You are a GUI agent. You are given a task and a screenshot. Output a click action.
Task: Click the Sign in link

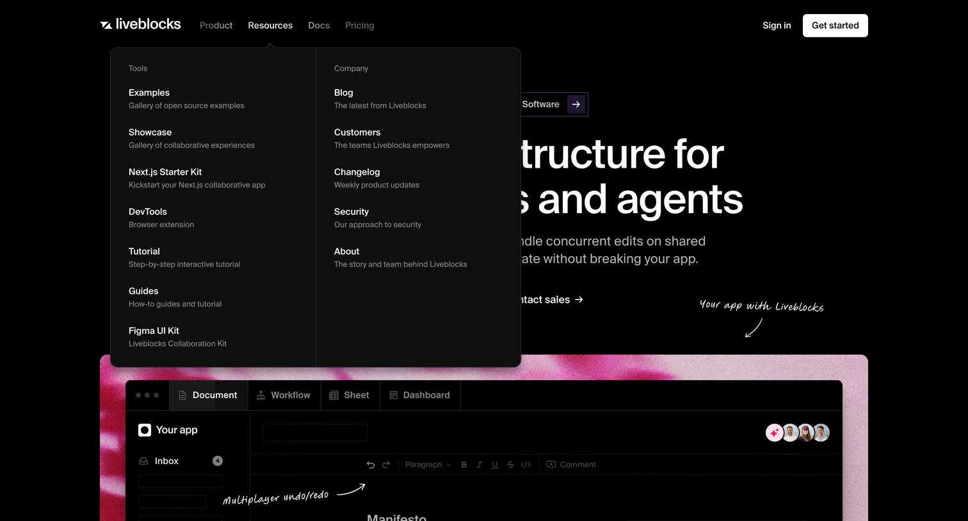click(777, 26)
